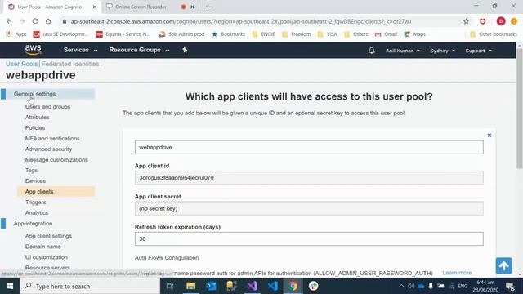Bookmark this page with the star icon
The width and height of the screenshot is (523, 294).
[x=466, y=21]
